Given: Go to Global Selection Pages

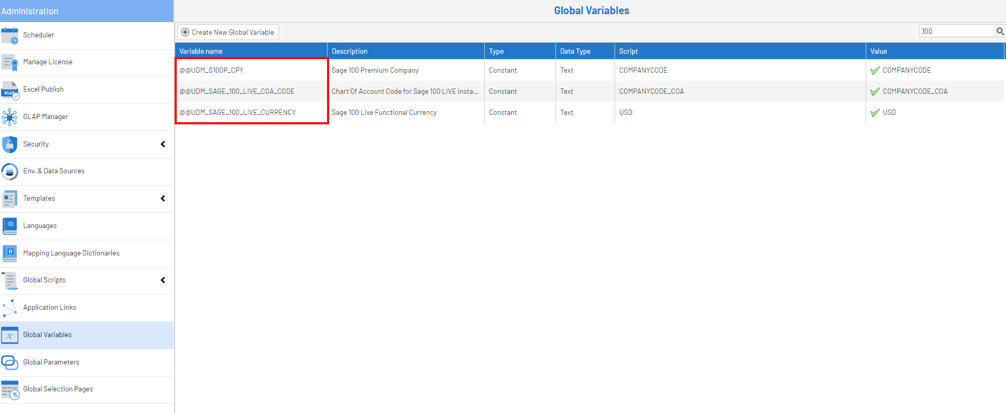Looking at the screenshot, I should coord(58,389).
